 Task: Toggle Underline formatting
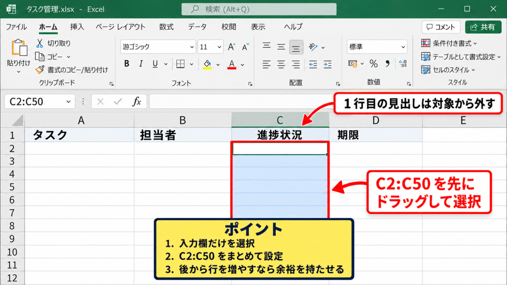pyautogui.click(x=155, y=64)
